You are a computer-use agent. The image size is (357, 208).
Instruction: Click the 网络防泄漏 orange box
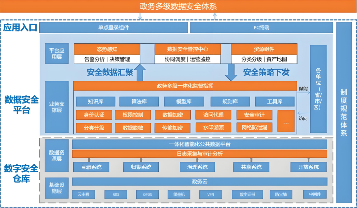(254, 128)
